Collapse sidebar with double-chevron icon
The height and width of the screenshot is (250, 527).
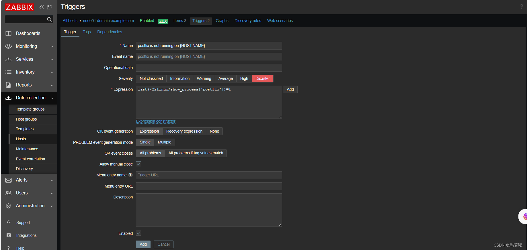pos(42,7)
